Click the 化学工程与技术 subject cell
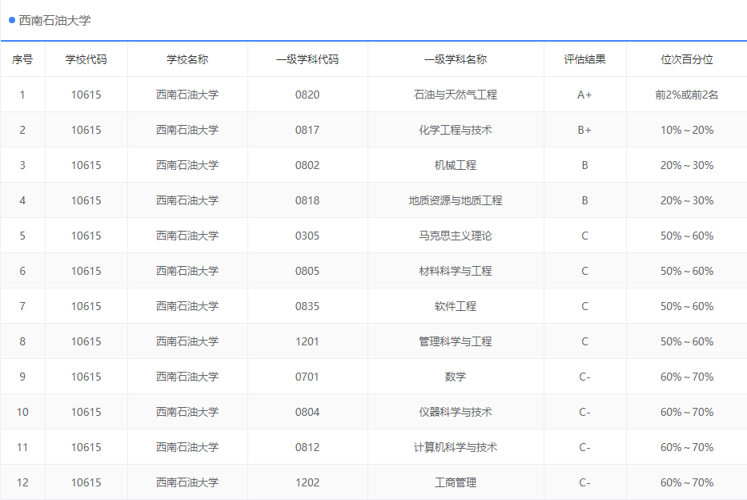This screenshot has height=500, width=747. click(x=455, y=129)
